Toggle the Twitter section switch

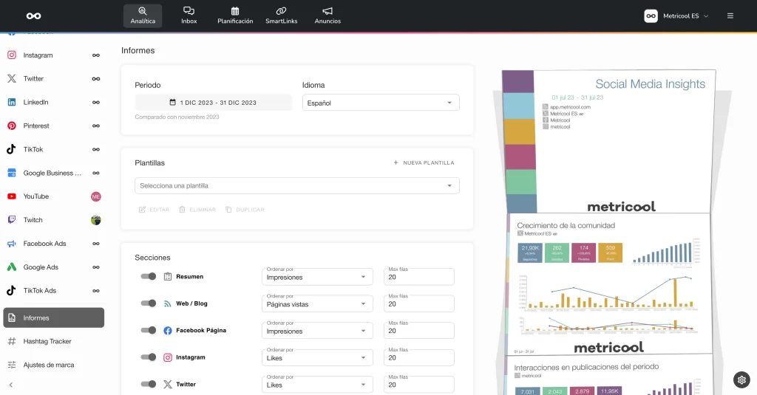[x=148, y=385]
